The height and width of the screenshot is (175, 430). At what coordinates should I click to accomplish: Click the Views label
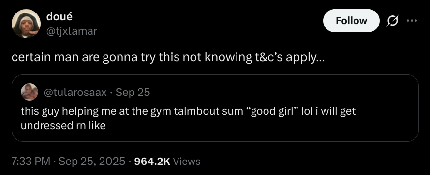[187, 161]
